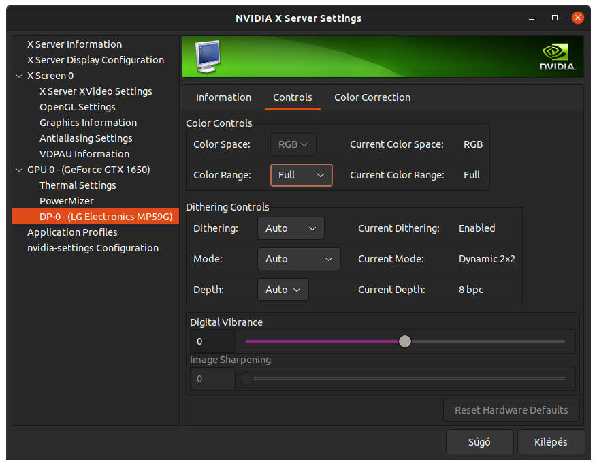Collapse the X Screen 0 tree branch

point(18,75)
